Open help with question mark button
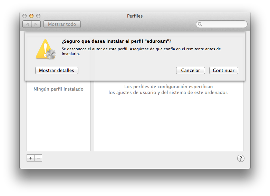 tap(241, 158)
